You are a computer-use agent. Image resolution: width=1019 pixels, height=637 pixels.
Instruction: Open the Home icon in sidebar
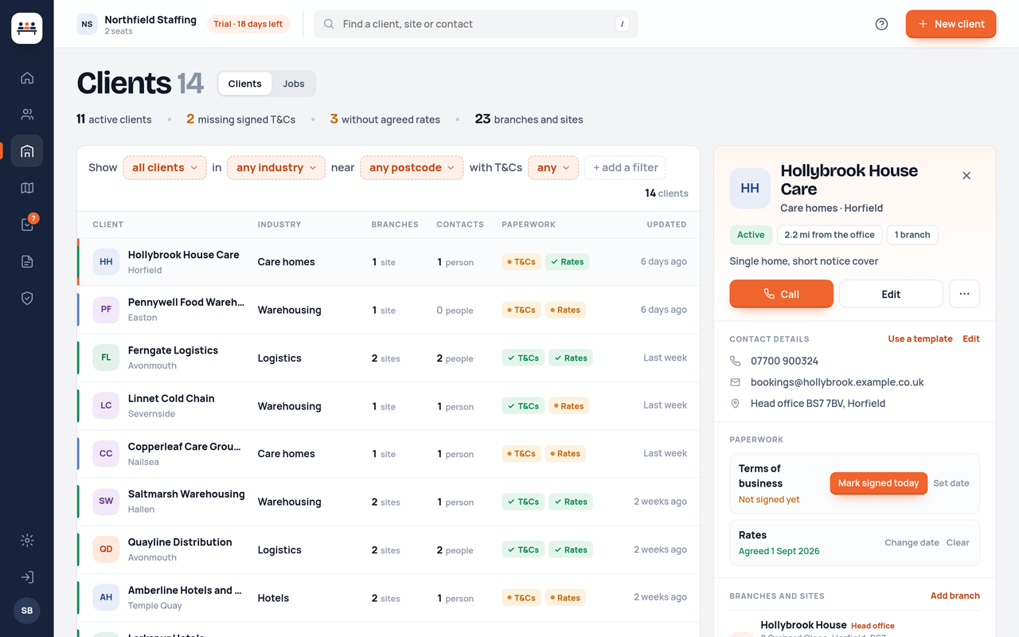point(27,78)
